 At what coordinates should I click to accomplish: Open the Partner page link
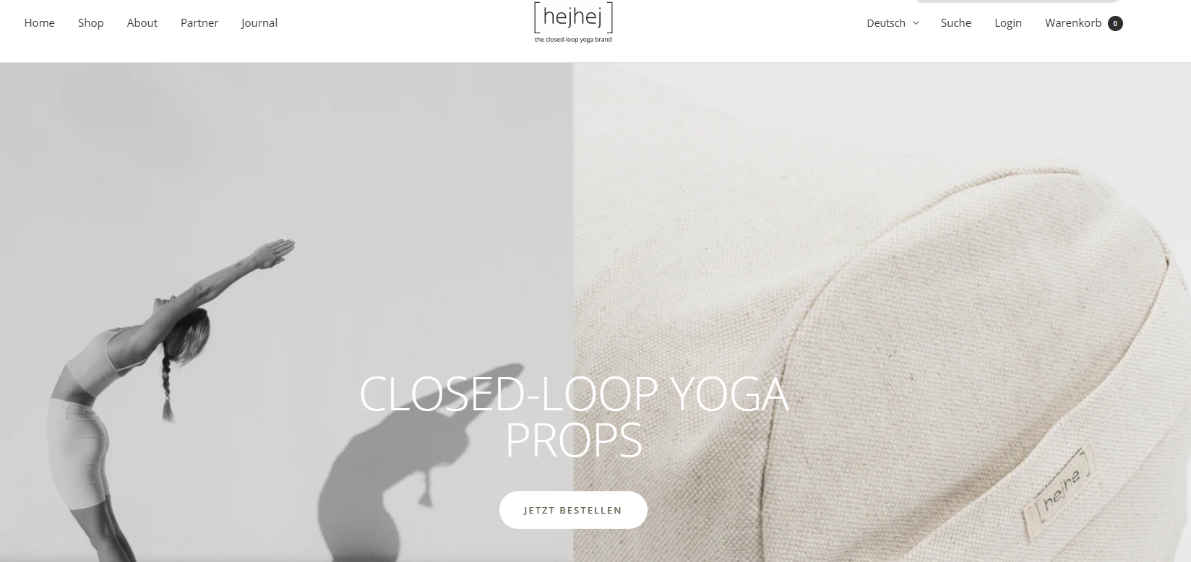(x=199, y=23)
